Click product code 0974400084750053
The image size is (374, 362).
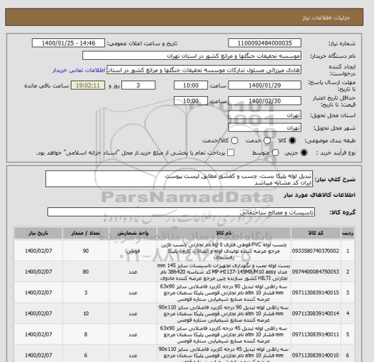pyautogui.click(x=316, y=272)
